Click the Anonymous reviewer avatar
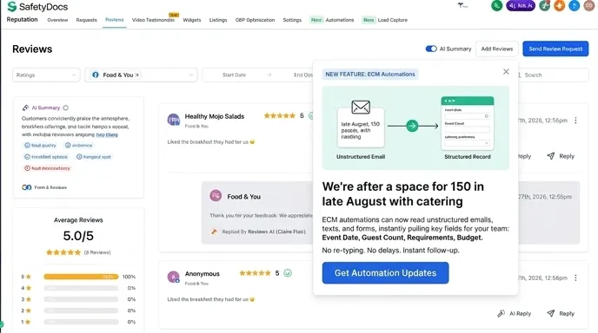This screenshot has height=333, width=598. click(174, 277)
